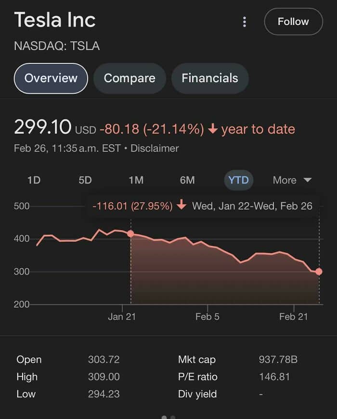The height and width of the screenshot is (419, 337).
Task: Click the 299.10 stock price
Action: 43,128
